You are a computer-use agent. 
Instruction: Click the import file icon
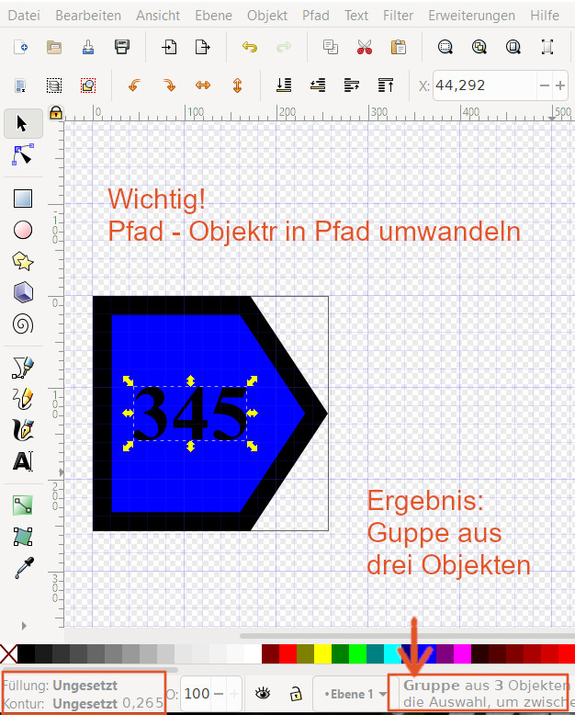point(169,47)
